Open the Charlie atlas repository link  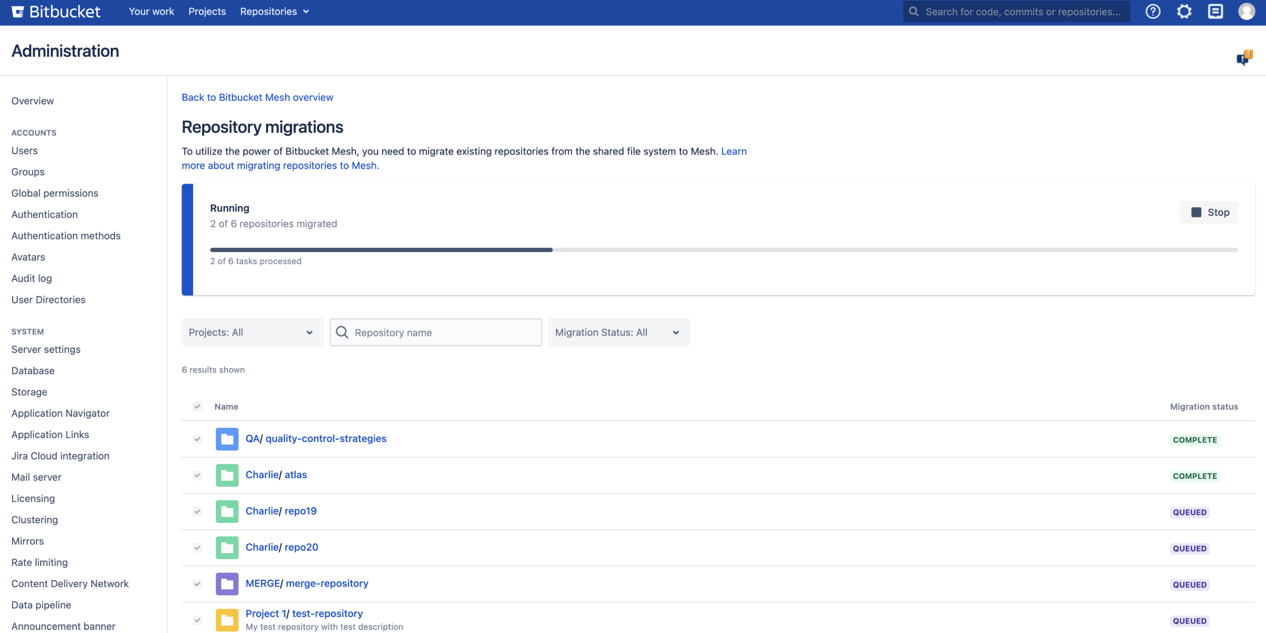(295, 475)
